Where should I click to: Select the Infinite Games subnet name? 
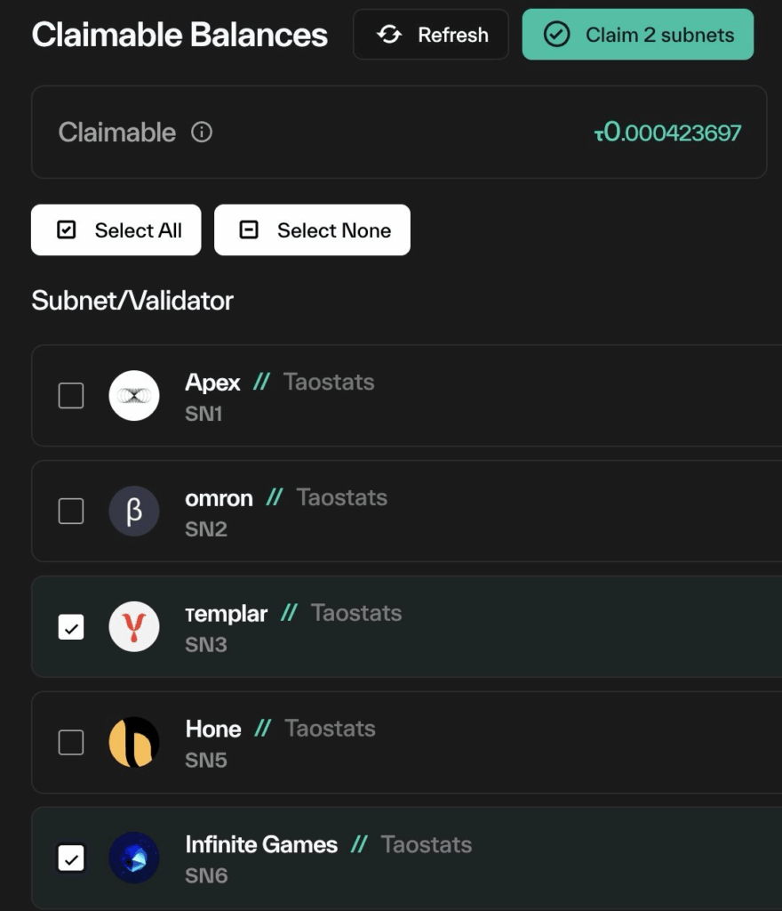click(x=261, y=845)
